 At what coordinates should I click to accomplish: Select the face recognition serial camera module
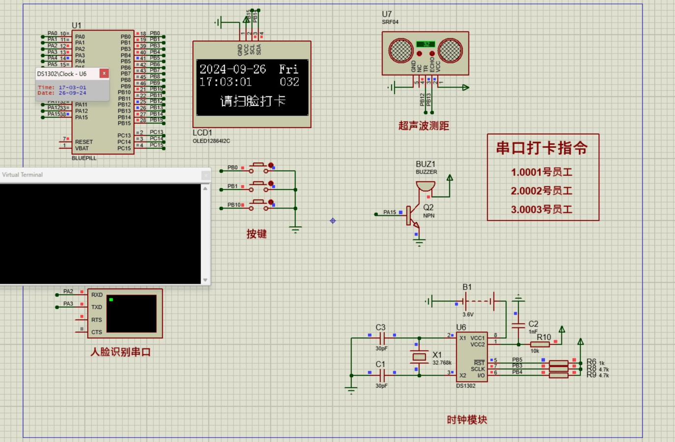pyautogui.click(x=124, y=314)
